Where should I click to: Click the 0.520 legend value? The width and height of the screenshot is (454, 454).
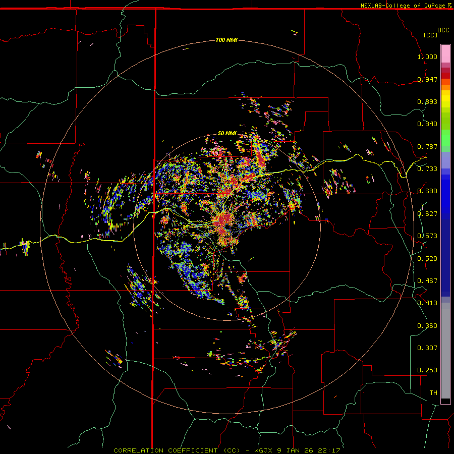(x=427, y=259)
